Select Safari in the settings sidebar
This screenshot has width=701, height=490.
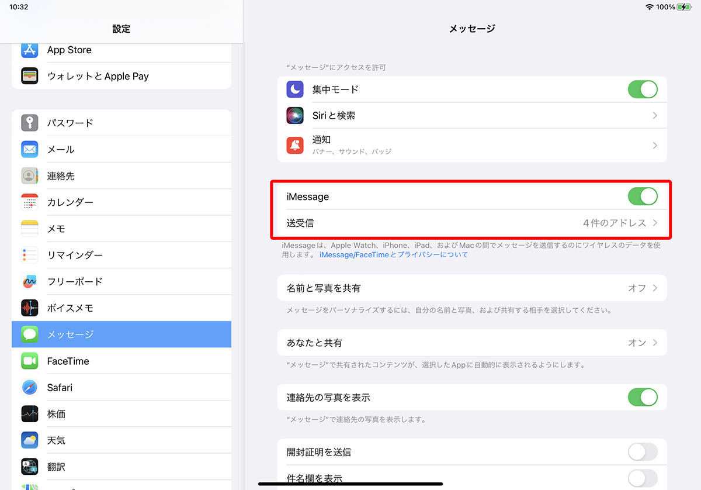coord(122,387)
